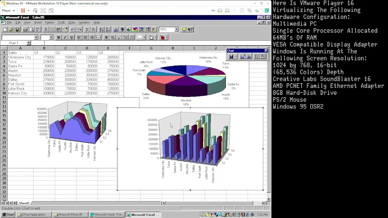Toggle Center alignment
This screenshot has width=388, height=218.
click(85, 37)
